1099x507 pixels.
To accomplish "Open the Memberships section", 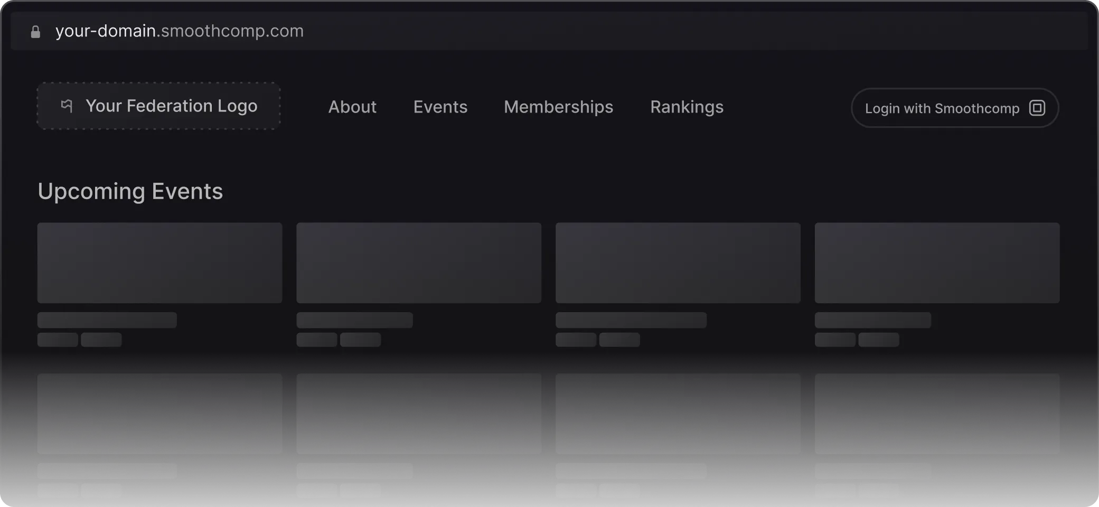I will click(558, 107).
